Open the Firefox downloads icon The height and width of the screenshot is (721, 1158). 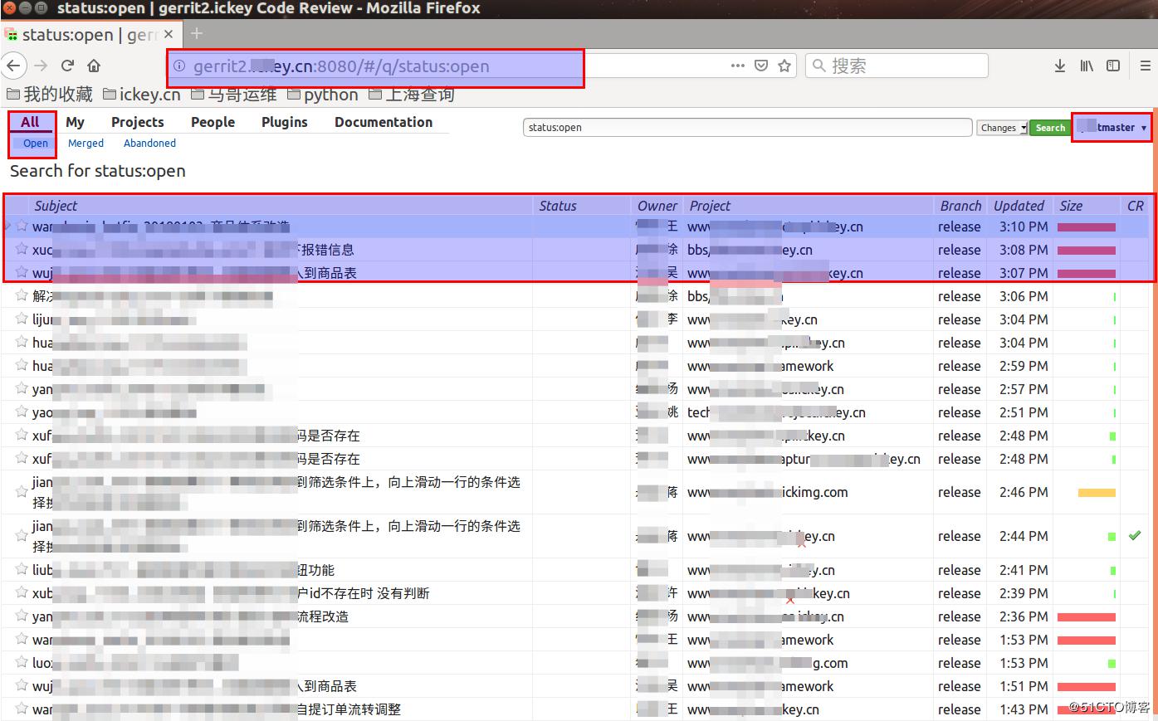(x=1059, y=66)
